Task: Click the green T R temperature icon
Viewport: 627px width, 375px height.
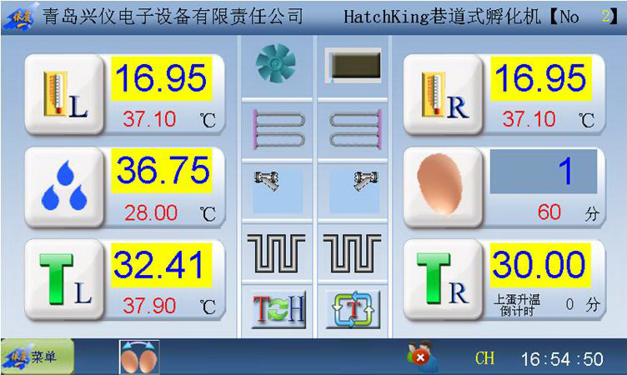Action: point(443,281)
